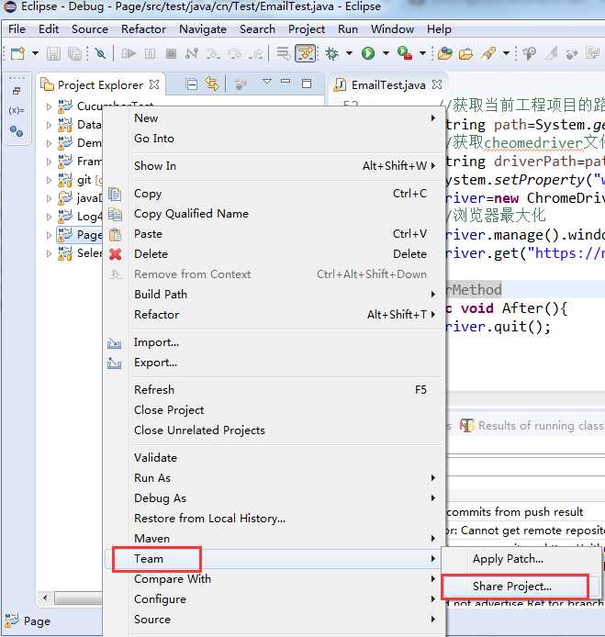Click Apply Patch... in Team submenu
The width and height of the screenshot is (605, 637).
[521, 559]
